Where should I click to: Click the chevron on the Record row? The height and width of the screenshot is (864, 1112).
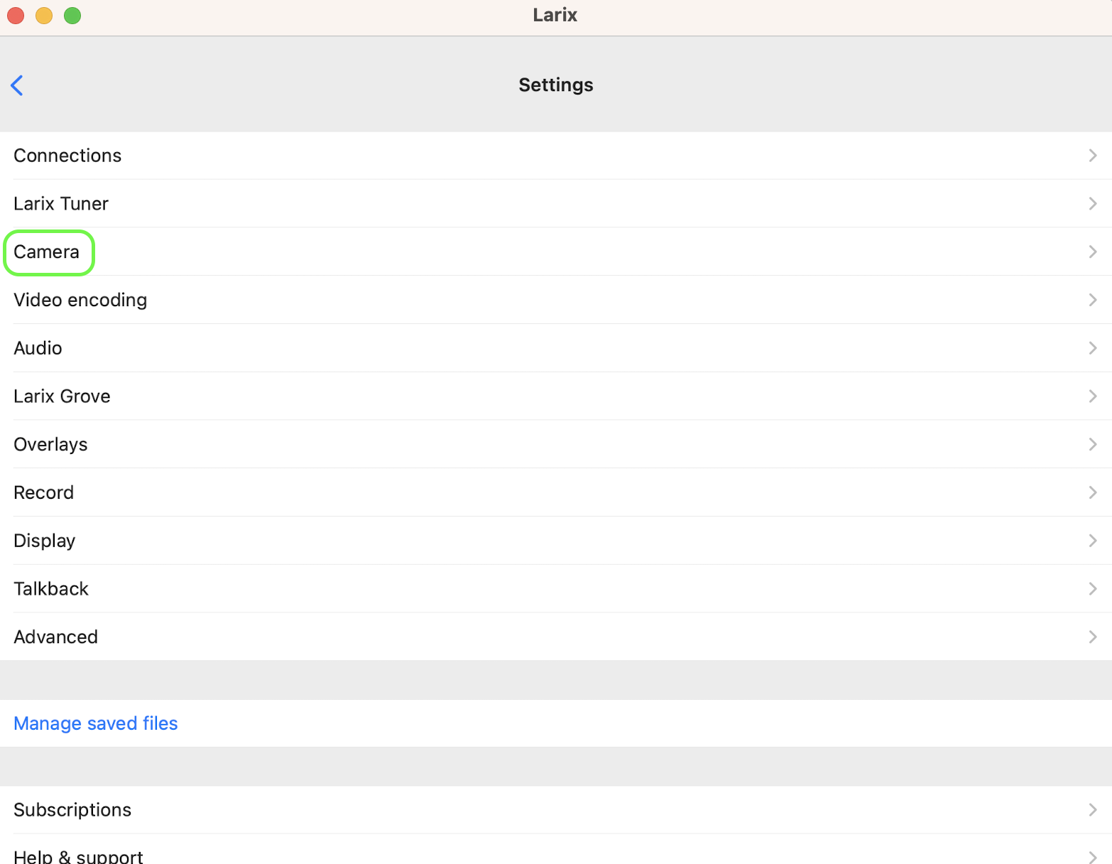click(x=1093, y=492)
